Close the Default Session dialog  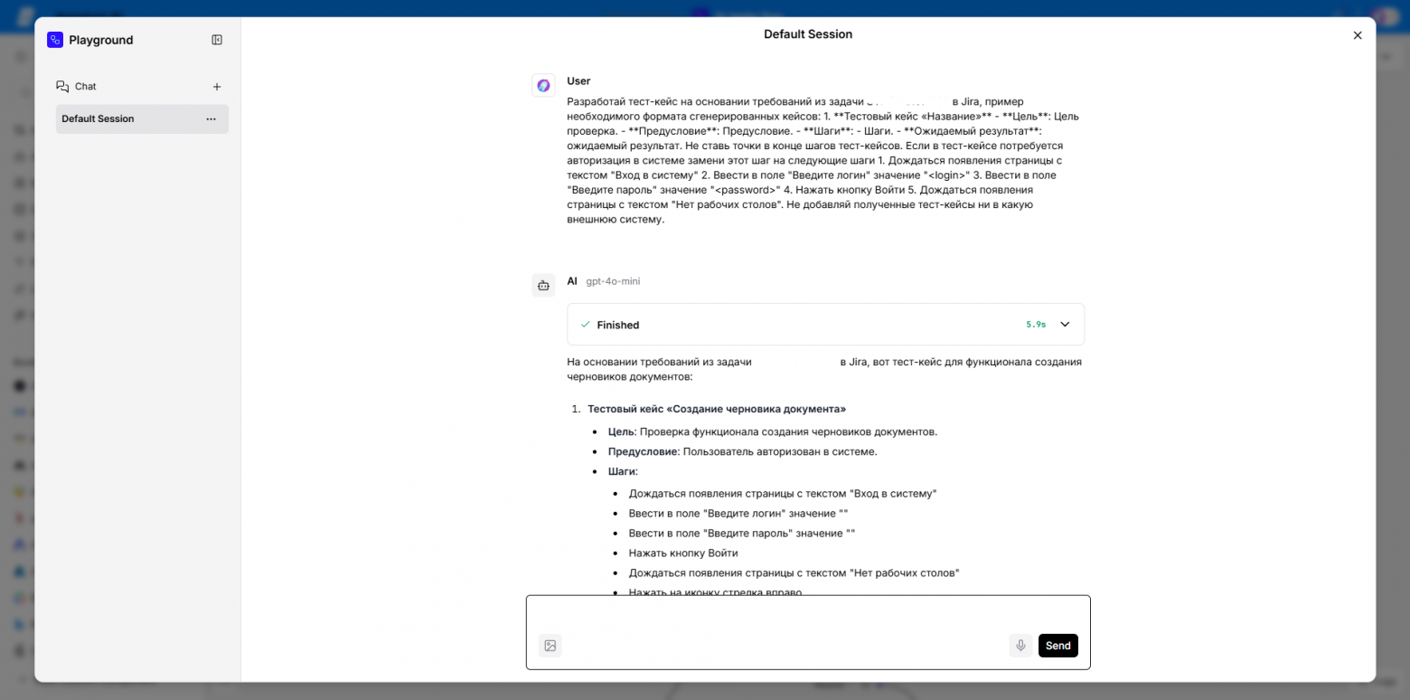(x=1357, y=35)
